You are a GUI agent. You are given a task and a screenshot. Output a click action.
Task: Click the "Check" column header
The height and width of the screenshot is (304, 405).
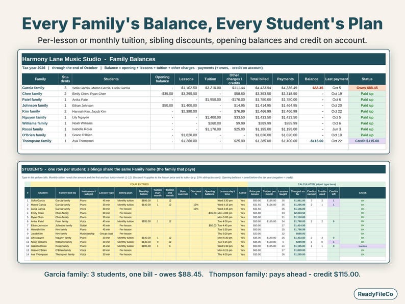pyautogui.click(x=363, y=193)
